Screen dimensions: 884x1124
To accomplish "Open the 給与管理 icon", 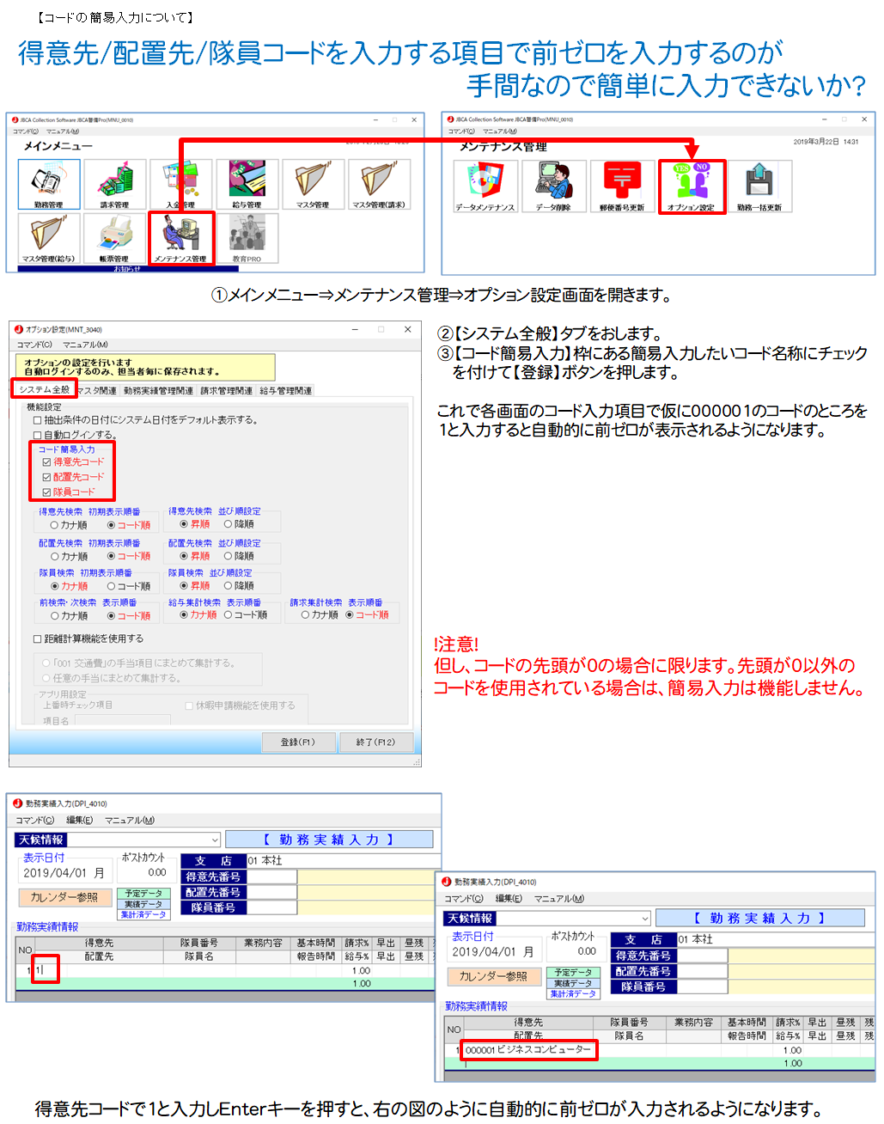I will tap(247, 183).
